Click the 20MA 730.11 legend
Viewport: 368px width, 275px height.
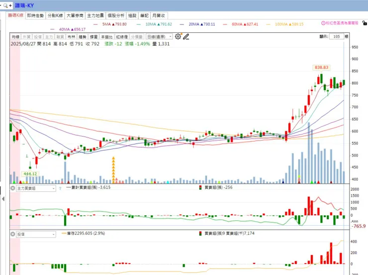(x=201, y=24)
